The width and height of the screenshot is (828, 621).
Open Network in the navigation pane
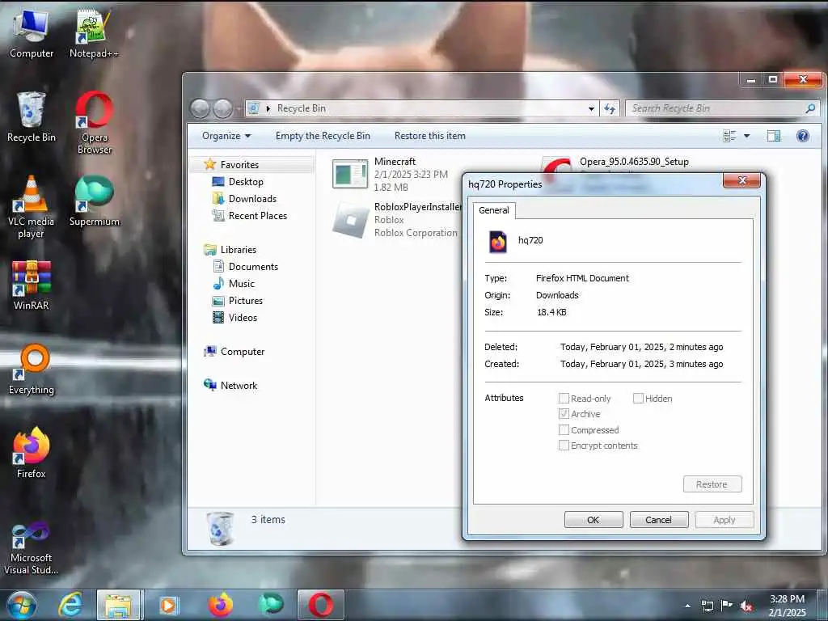pyautogui.click(x=239, y=386)
